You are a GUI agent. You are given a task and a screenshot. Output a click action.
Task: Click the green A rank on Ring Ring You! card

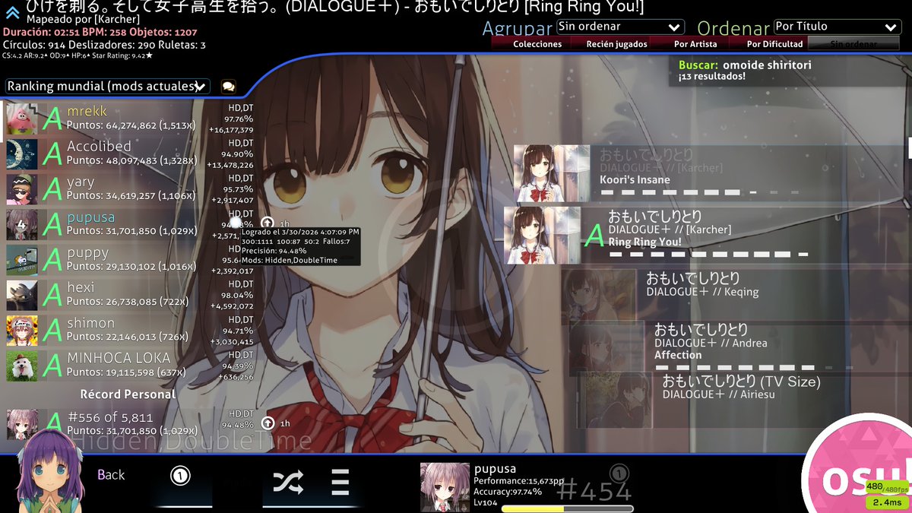pyautogui.click(x=594, y=235)
